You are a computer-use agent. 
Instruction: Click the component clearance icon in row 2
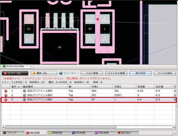[x=24, y=95]
